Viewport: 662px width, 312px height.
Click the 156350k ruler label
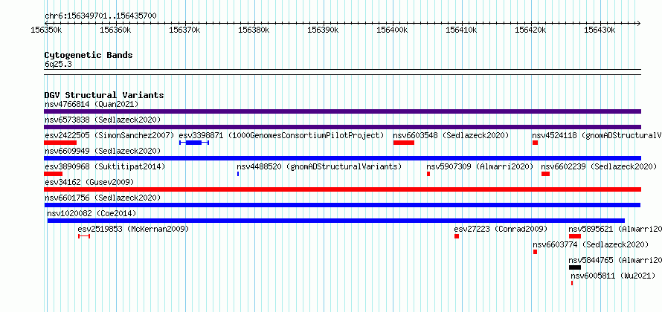(x=47, y=30)
